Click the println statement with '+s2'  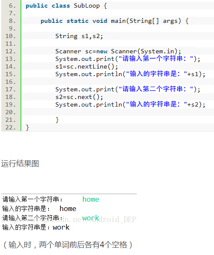click(x=130, y=104)
